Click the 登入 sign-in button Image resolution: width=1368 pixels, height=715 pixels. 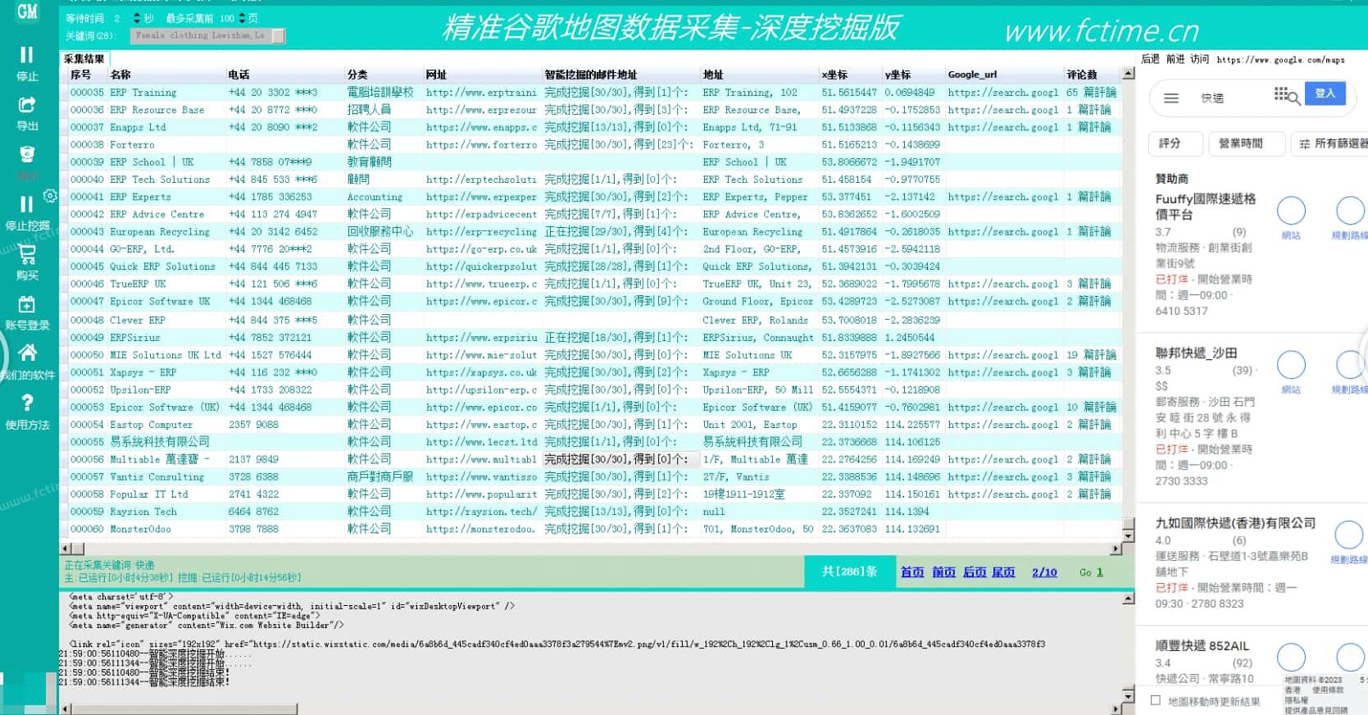[1325, 93]
